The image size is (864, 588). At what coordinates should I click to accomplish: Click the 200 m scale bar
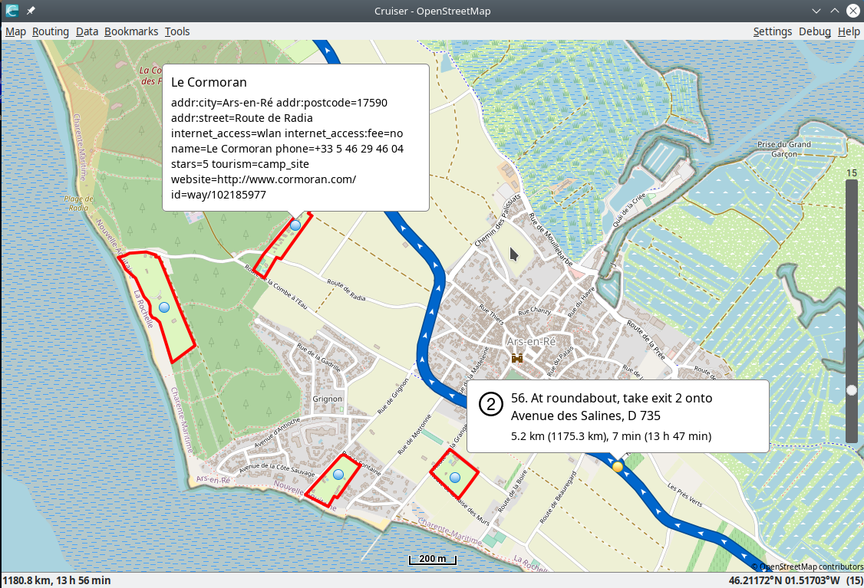433,559
